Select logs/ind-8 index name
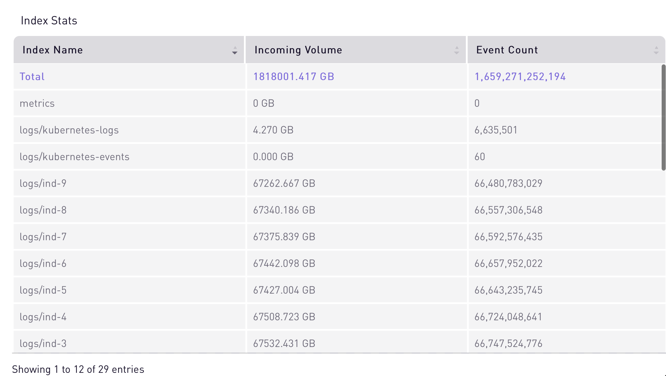The image size is (666, 376). click(43, 210)
